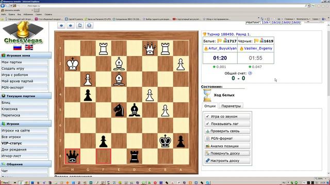Open Мой архив партий in the sidebar
This screenshot has width=330, height=185.
(x=24, y=81)
